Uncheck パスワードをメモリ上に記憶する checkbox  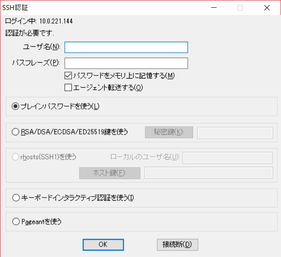point(68,76)
